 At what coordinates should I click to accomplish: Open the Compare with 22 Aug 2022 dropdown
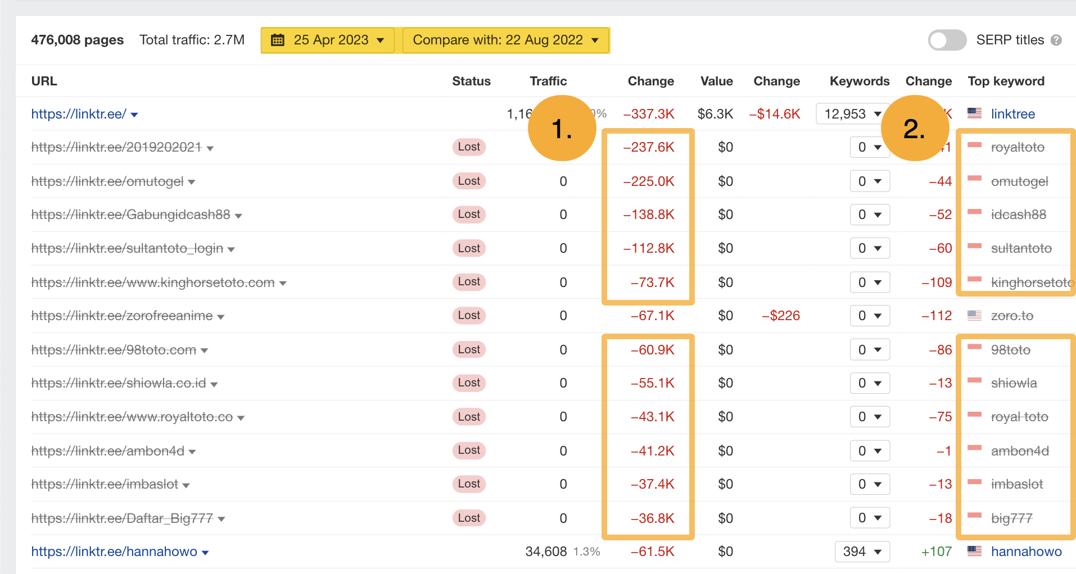[505, 40]
